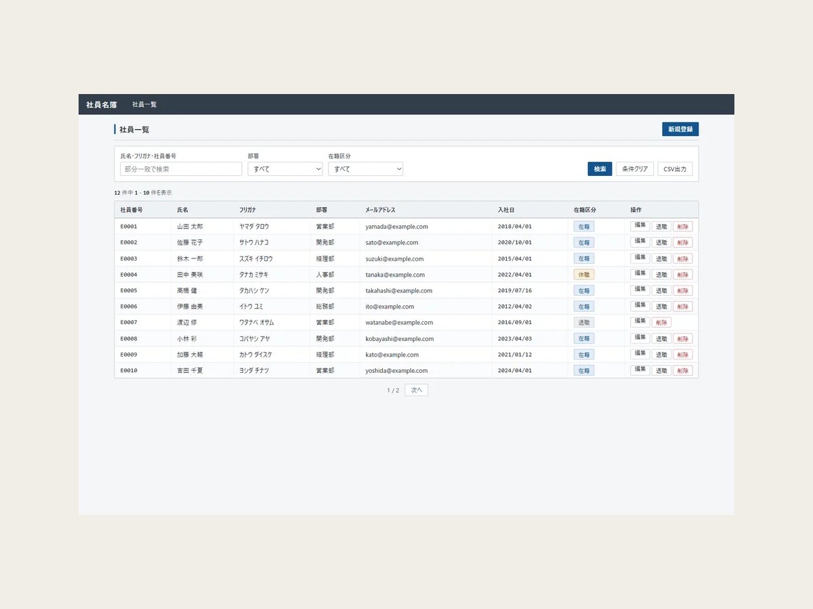Viewport: 813px width, 609px height.
Task: Click the 新規登録 button
Action: click(x=680, y=129)
